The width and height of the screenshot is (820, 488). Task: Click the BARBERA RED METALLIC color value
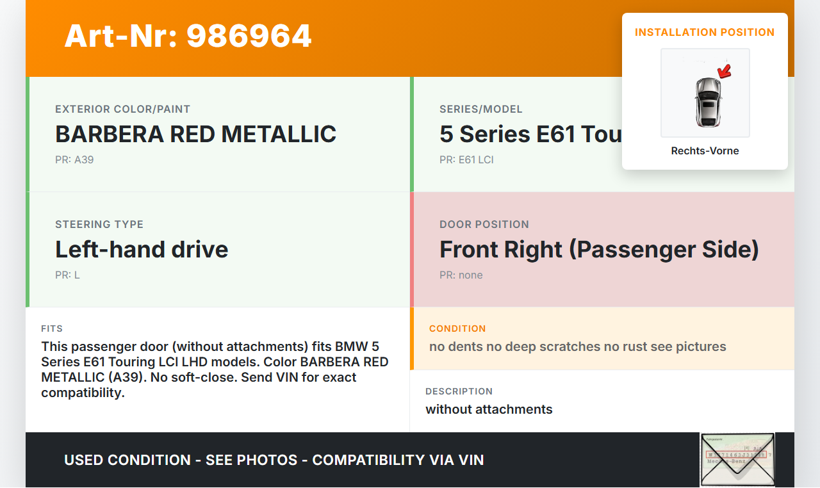(195, 134)
